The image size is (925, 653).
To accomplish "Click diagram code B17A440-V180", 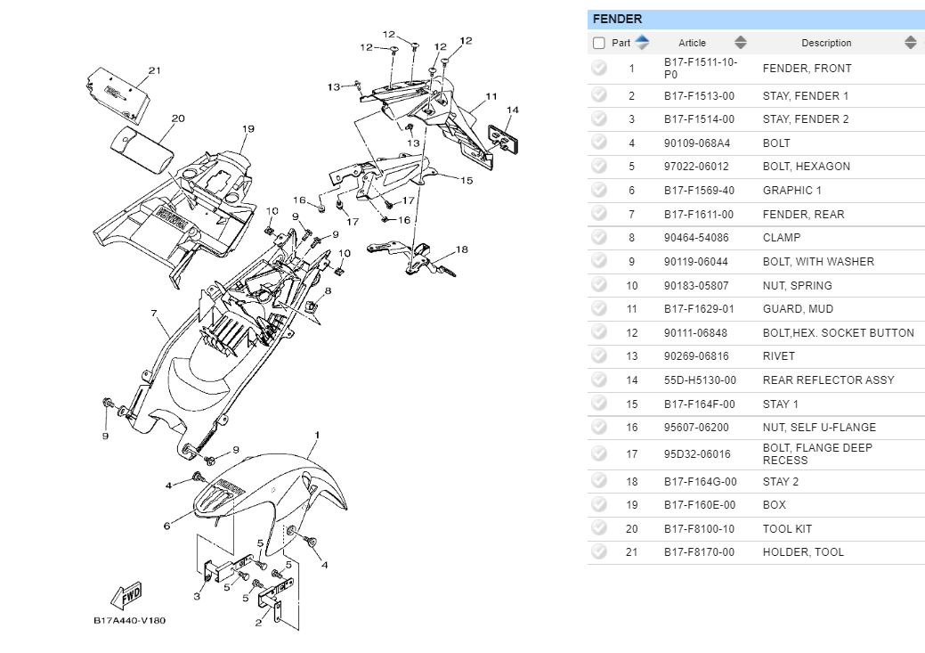I will pyautogui.click(x=129, y=621).
